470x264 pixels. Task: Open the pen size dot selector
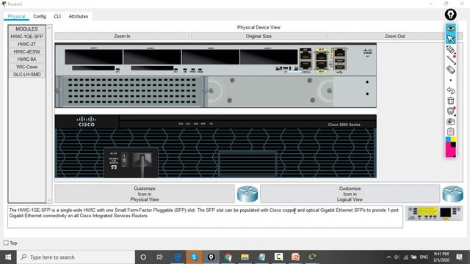(450, 80)
